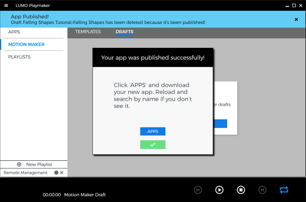306x202 pixels.
Task: Click the blue APPS button in dialog
Action: point(153,132)
